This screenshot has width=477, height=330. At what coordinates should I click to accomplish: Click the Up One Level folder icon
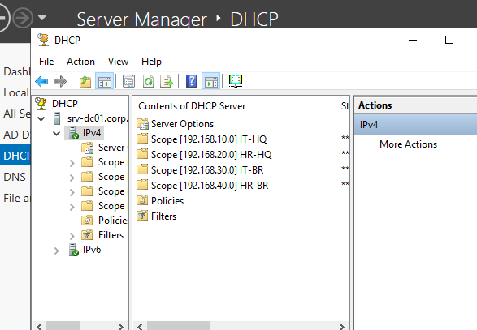pyautogui.click(x=85, y=81)
